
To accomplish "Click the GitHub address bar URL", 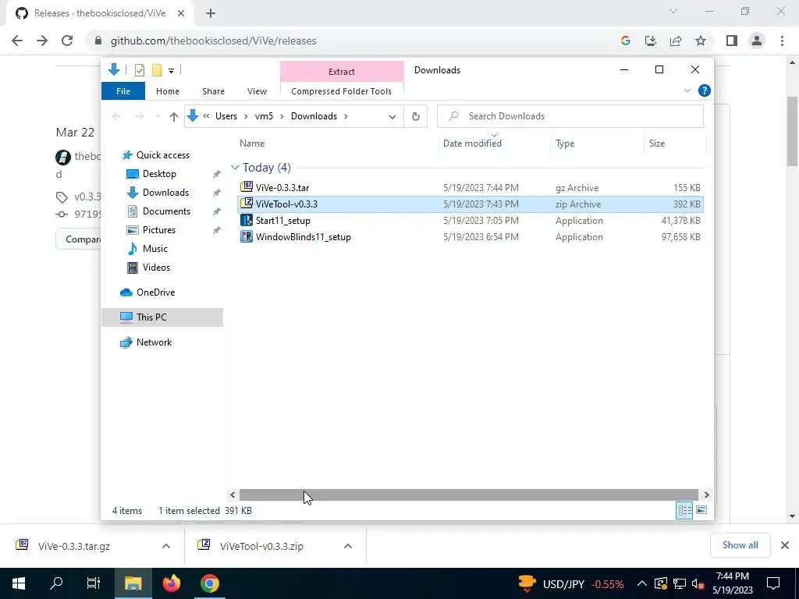I will point(214,41).
